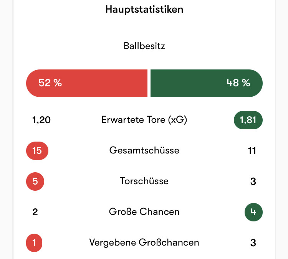Open the Erwartete Tore (xG) row

pos(144,120)
